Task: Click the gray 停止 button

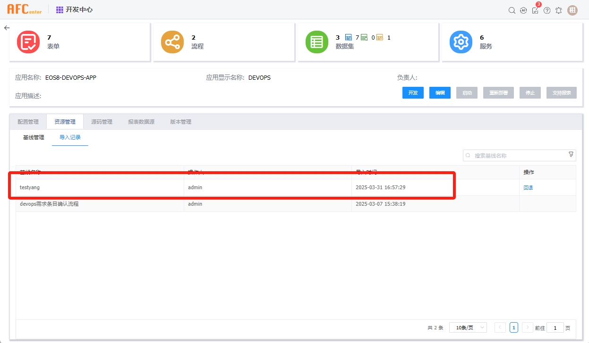Action: [x=530, y=93]
